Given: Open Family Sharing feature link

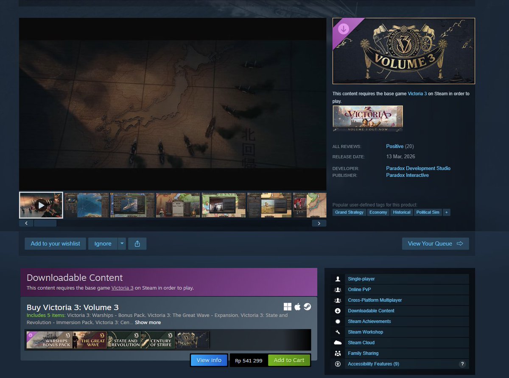Looking at the screenshot, I should pos(363,353).
